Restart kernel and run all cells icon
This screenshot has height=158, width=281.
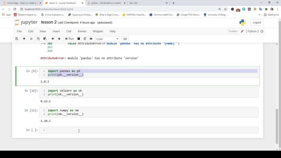coord(91,39)
